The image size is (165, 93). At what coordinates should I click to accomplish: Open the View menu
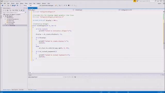pyautogui.click(x=8, y=3)
